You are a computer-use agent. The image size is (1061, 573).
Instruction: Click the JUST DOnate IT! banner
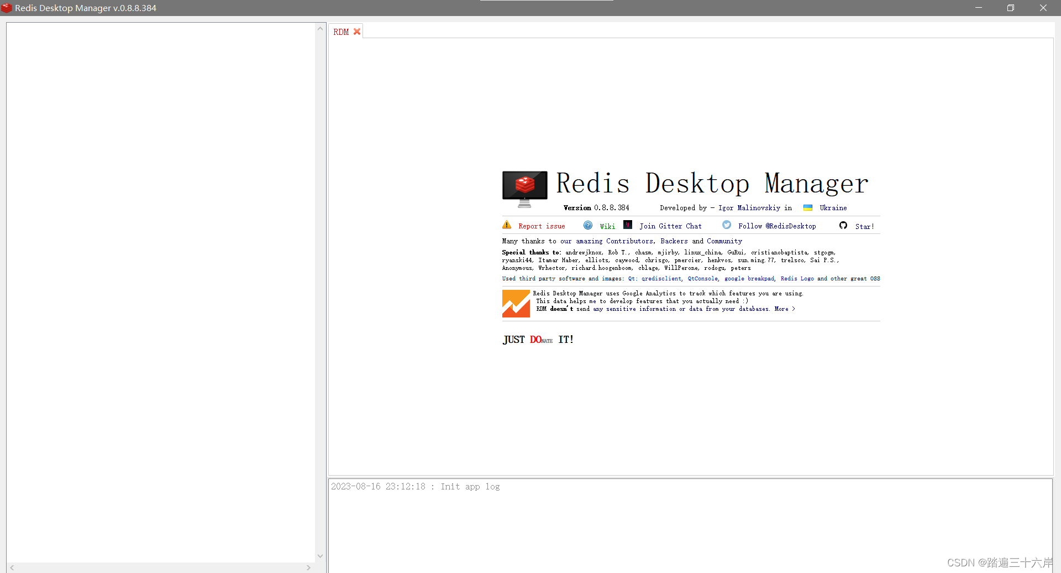538,340
